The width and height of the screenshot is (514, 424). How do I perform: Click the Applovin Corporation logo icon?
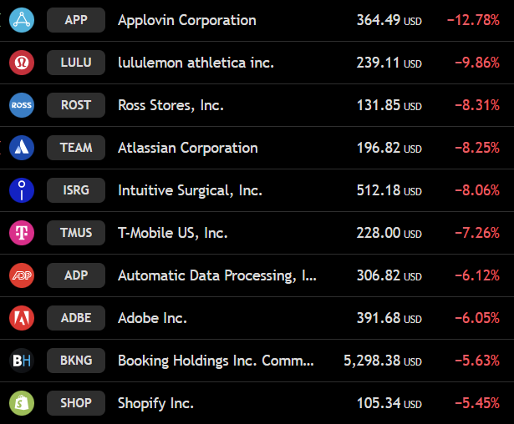(22, 20)
